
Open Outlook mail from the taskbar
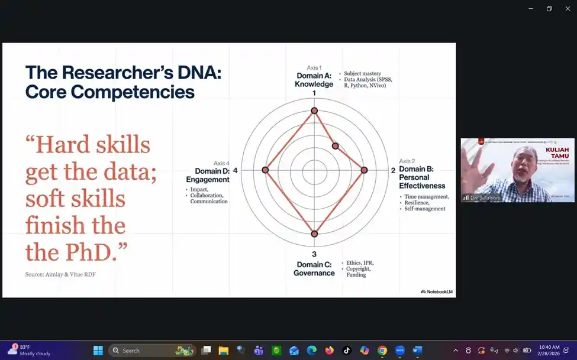pos(294,350)
